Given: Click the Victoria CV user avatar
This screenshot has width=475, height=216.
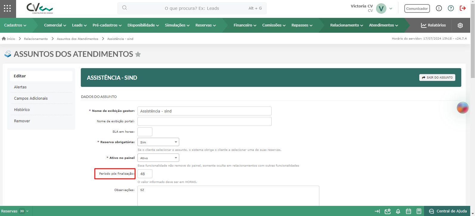Looking at the screenshot, I should tap(381, 9).
